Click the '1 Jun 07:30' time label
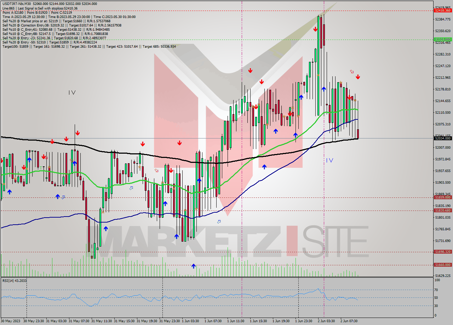The image size is (453, 325). pyautogui.click(x=214, y=321)
